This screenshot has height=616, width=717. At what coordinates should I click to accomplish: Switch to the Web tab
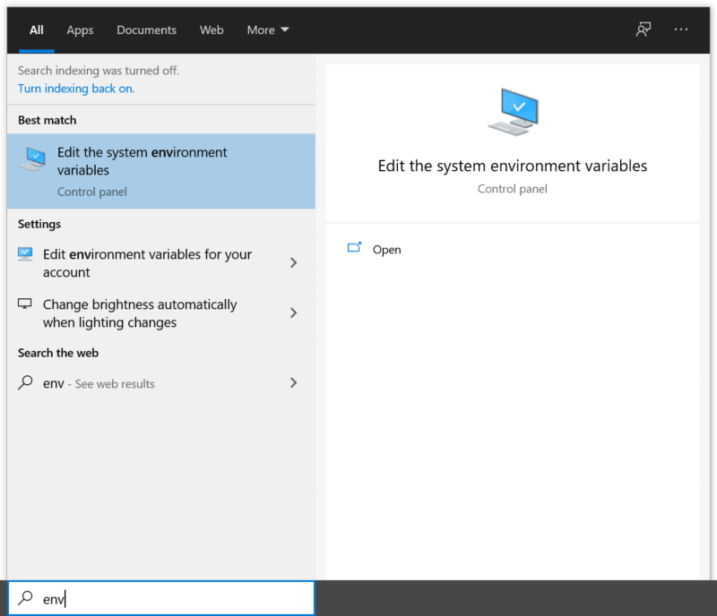coord(212,30)
